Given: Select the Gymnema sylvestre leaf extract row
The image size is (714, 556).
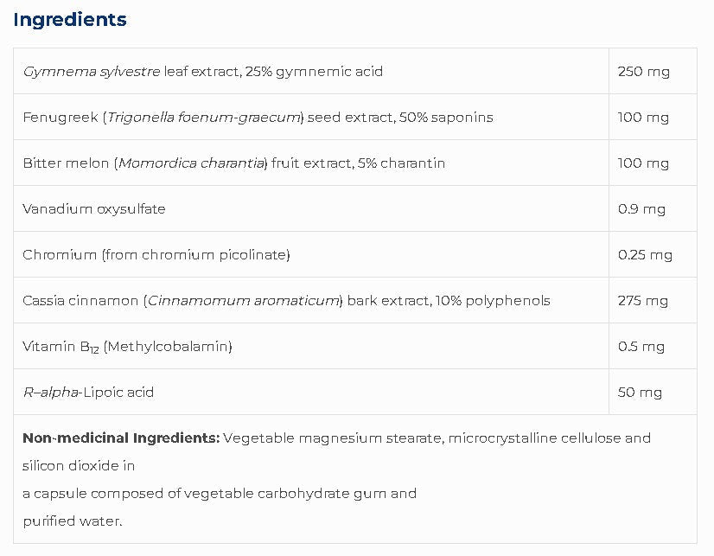Looking at the screenshot, I should (202, 71).
